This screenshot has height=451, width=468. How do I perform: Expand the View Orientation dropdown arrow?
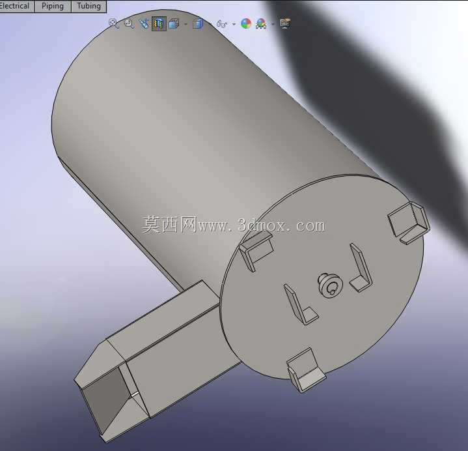click(x=186, y=24)
